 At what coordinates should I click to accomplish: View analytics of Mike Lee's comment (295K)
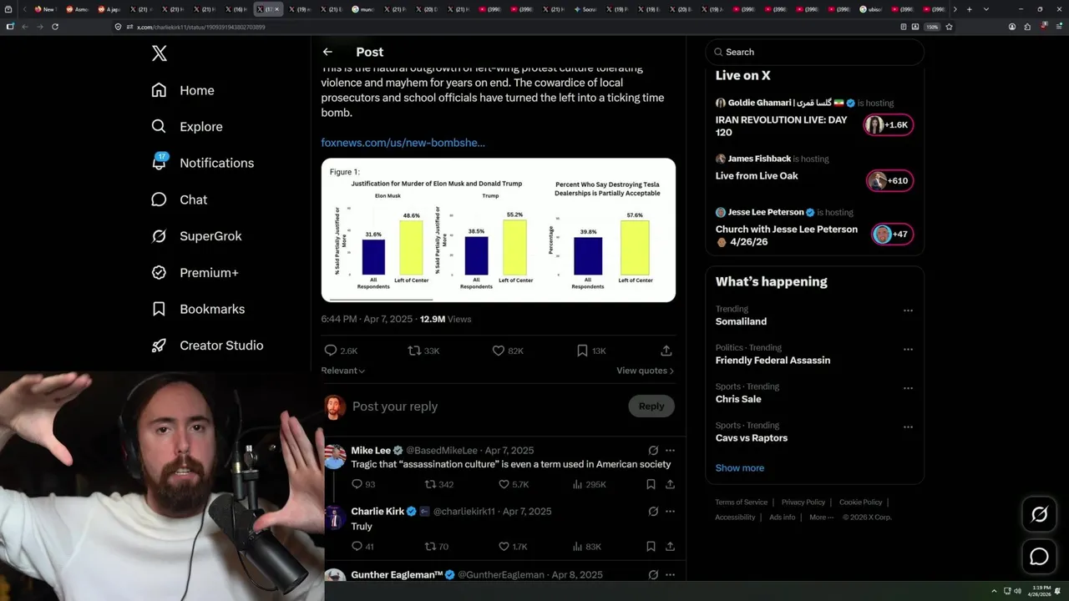pos(589,484)
